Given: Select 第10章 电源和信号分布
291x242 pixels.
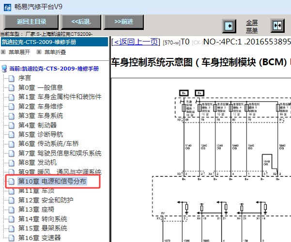Looking at the screenshot, I should pyautogui.click(x=52, y=181).
